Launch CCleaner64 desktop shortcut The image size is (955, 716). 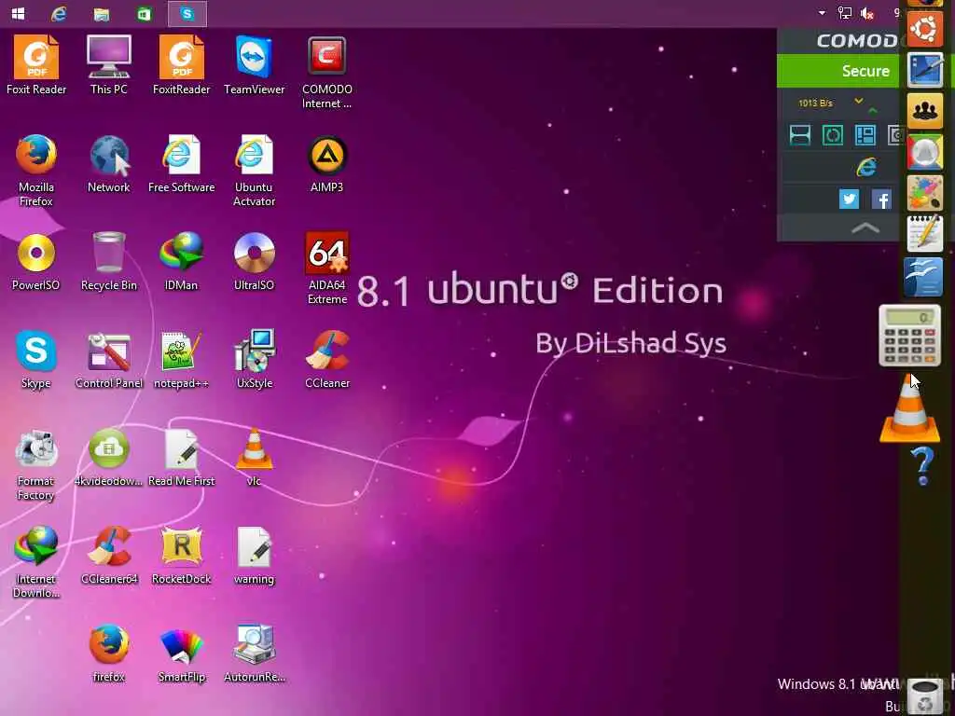click(109, 556)
